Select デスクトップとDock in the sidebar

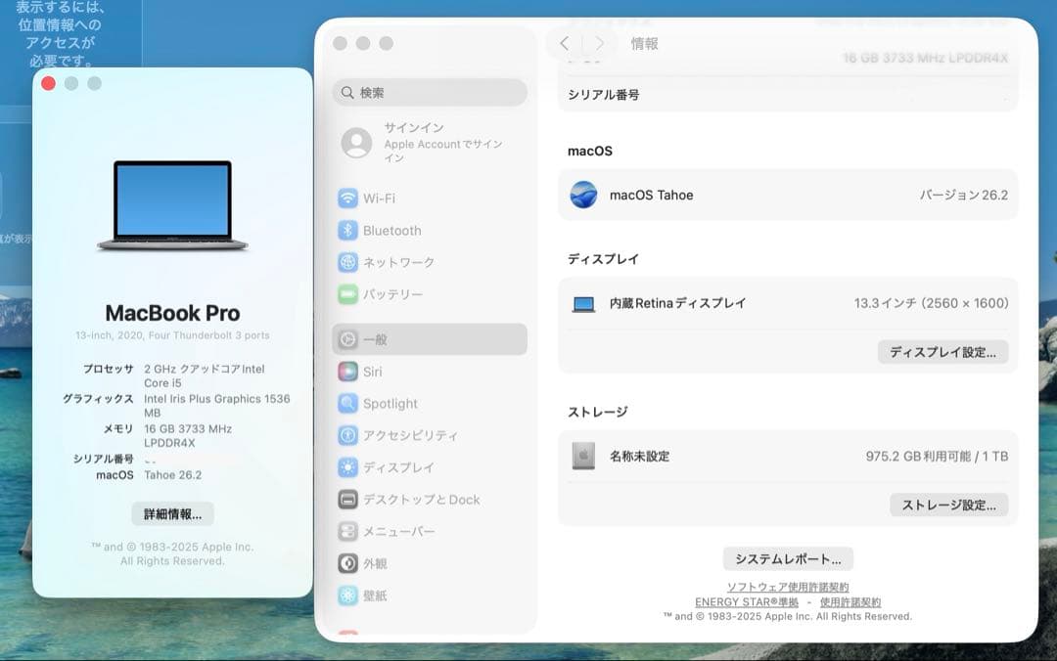click(430, 500)
